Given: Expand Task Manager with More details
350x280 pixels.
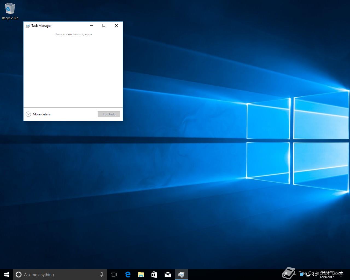Looking at the screenshot, I should point(38,114).
